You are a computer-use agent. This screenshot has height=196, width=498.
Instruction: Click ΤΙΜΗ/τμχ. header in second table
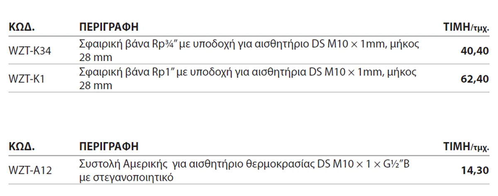pyautogui.click(x=466, y=147)
